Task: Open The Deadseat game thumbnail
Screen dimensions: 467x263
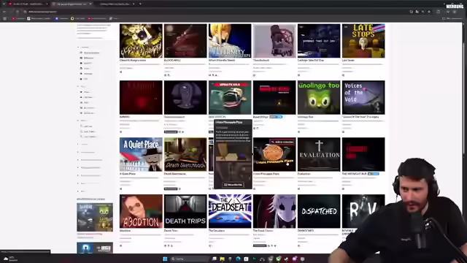Action: point(230,211)
